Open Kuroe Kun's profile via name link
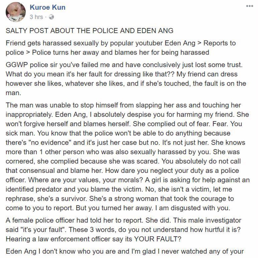 click(x=48, y=7)
